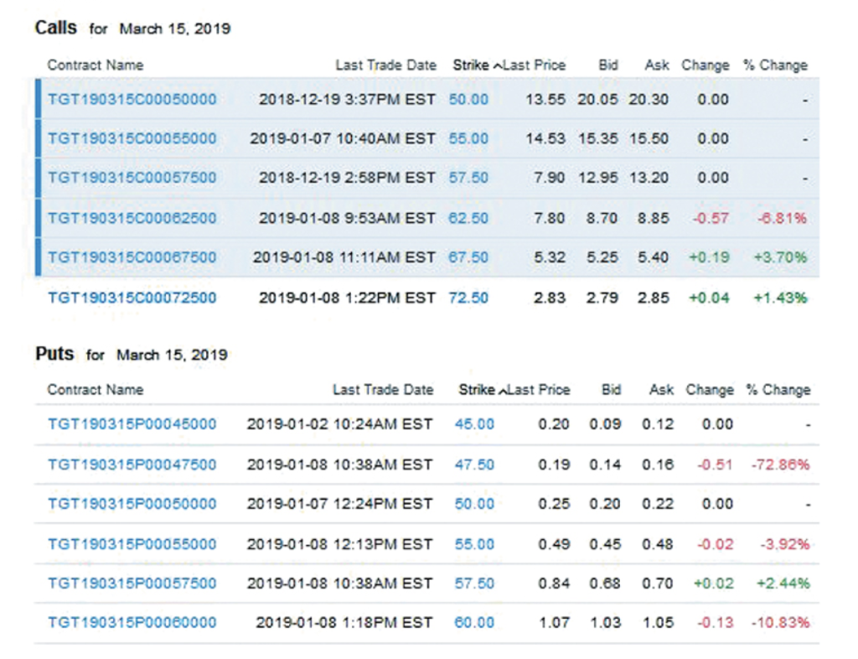Open put contract TGT190315P00060000
858x659 pixels.
[x=132, y=623]
